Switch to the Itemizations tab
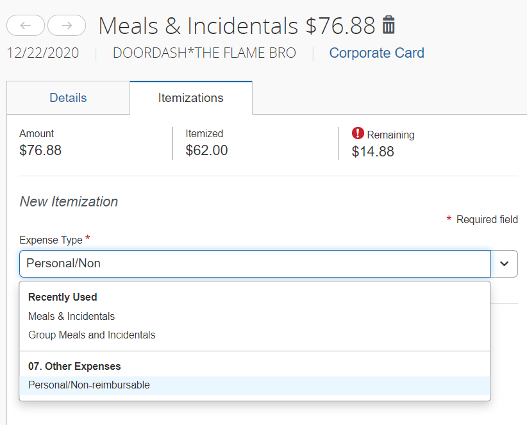527x425 pixels. click(x=190, y=97)
